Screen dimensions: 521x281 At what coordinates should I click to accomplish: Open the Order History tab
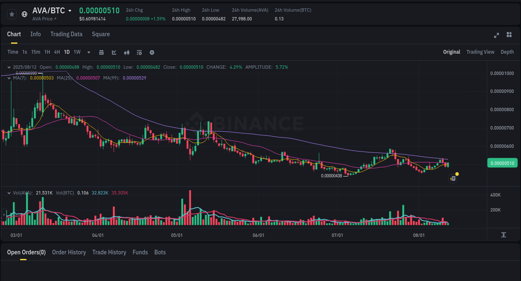(69, 252)
